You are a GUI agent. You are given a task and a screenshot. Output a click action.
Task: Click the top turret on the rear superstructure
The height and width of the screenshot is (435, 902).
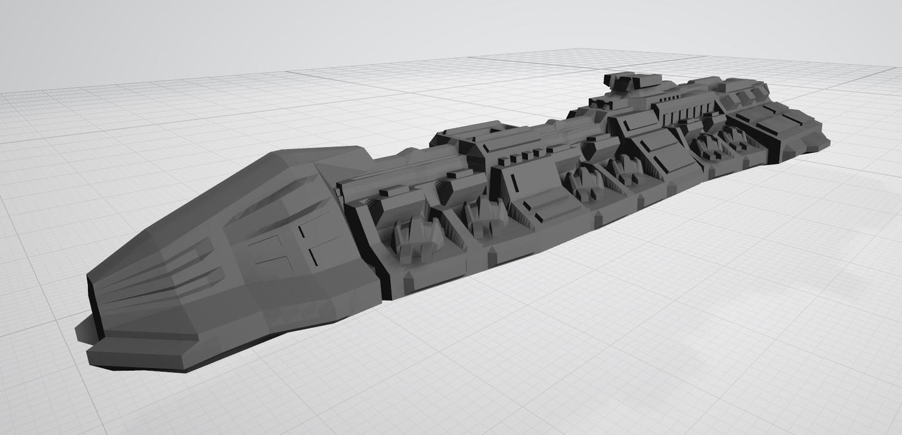630,82
